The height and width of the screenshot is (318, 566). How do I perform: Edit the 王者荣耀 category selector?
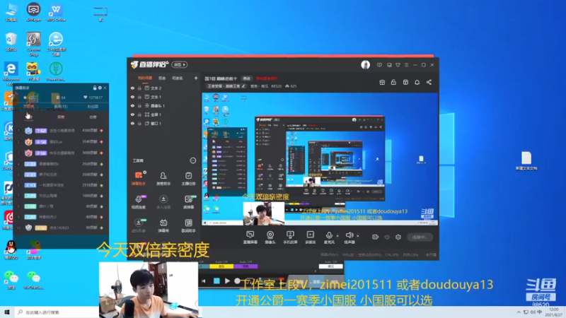tap(226, 86)
